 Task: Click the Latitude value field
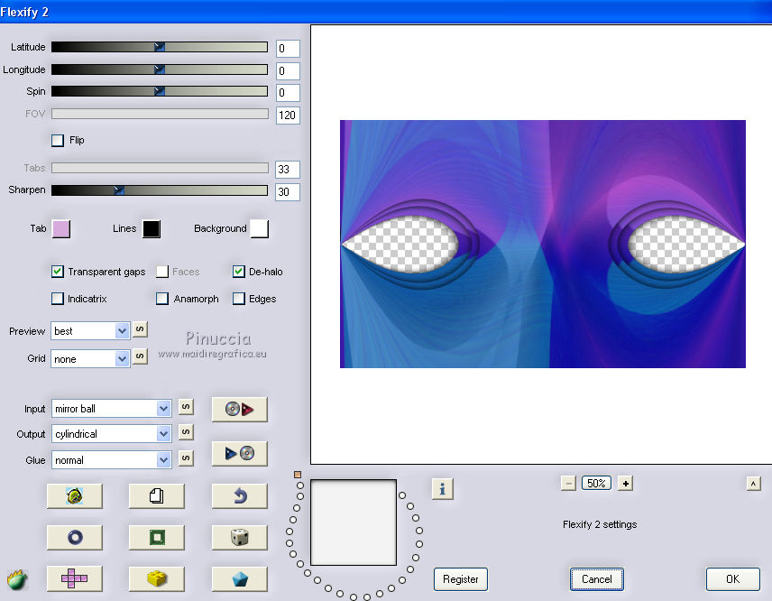(288, 48)
